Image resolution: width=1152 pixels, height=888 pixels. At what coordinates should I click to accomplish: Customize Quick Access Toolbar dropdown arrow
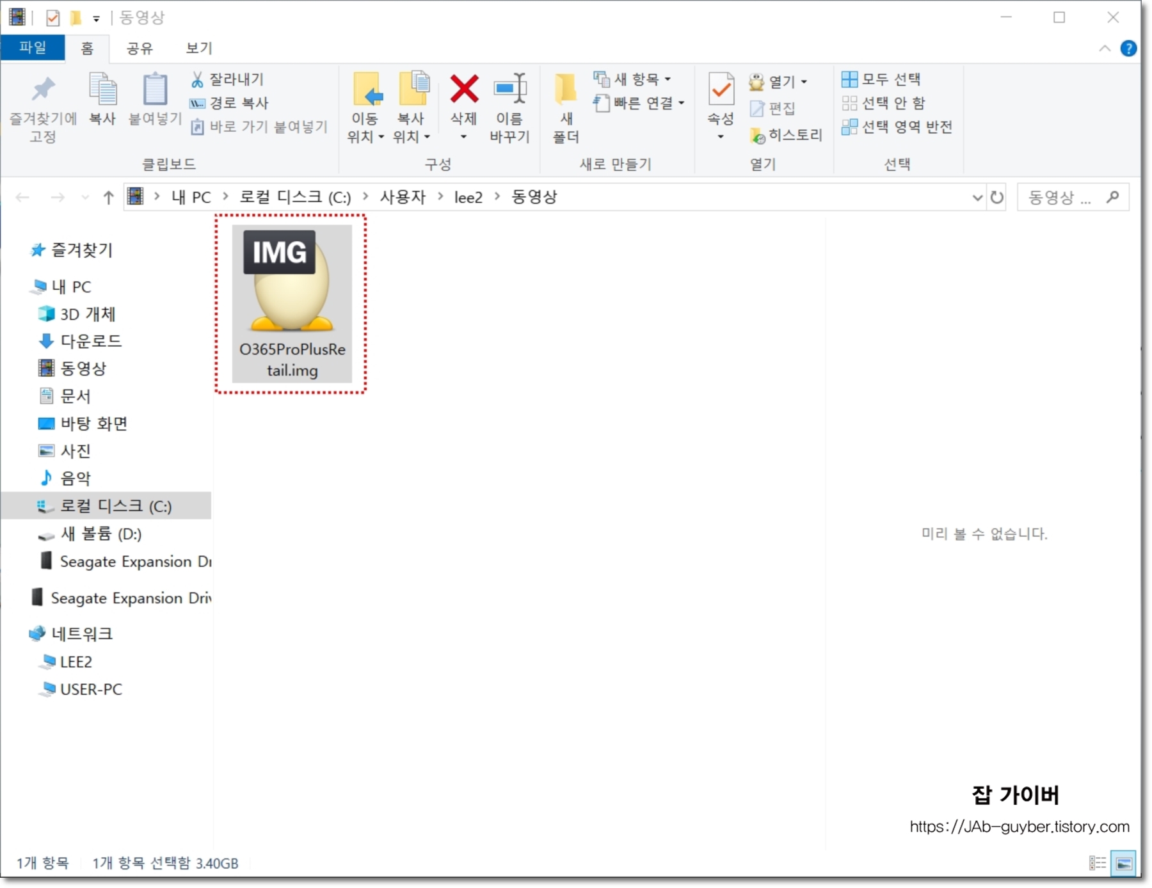pos(96,19)
